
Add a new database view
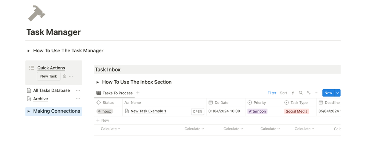pos(138,93)
